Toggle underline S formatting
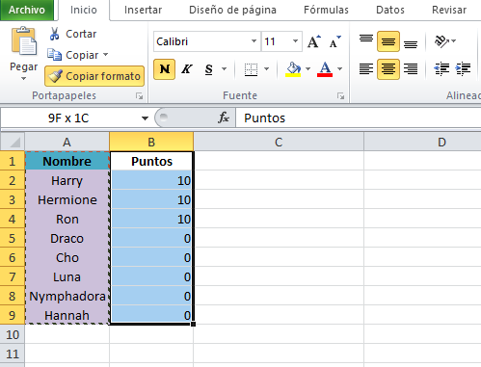Viewport: 481px width, 367px height. point(208,69)
